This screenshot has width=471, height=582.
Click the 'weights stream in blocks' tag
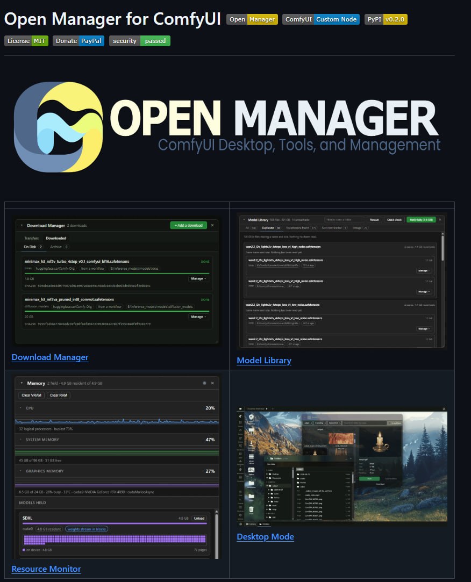87,529
